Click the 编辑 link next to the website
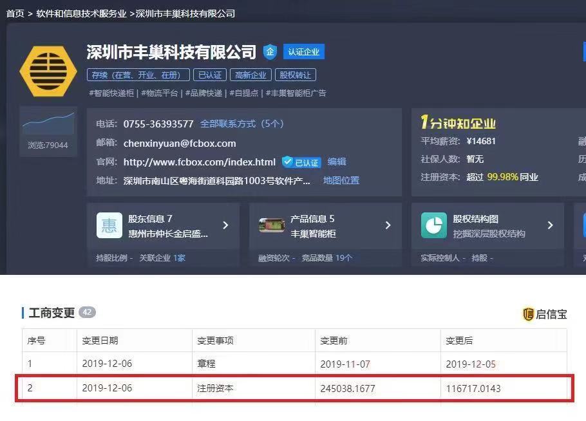586x421 pixels. click(x=337, y=162)
